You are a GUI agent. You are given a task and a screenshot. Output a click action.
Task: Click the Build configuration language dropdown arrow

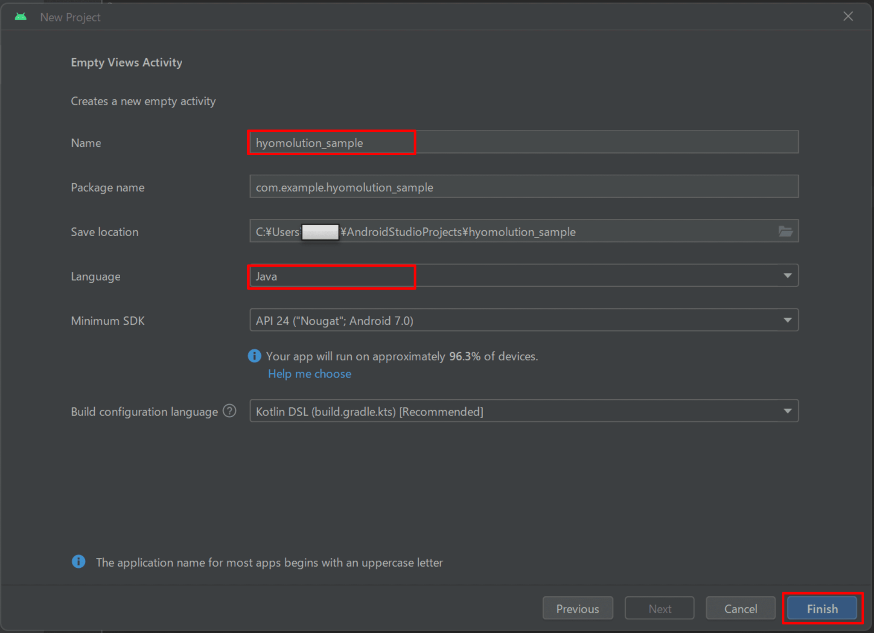[x=788, y=411]
